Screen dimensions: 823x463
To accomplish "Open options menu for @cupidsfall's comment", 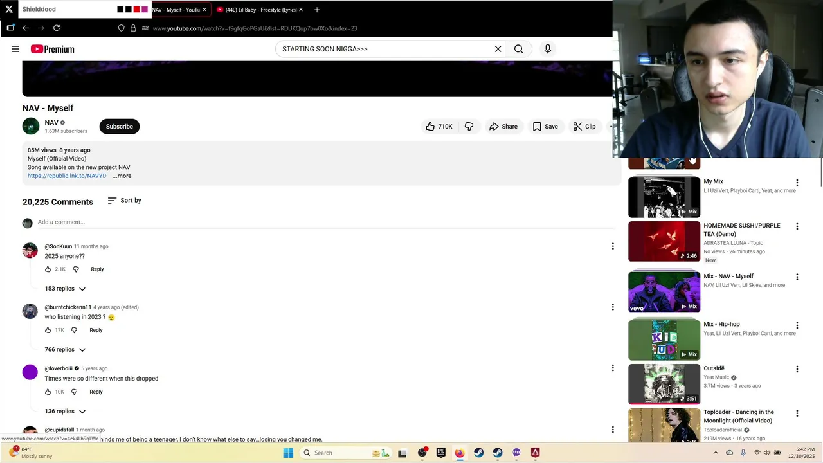I will 613,430.
